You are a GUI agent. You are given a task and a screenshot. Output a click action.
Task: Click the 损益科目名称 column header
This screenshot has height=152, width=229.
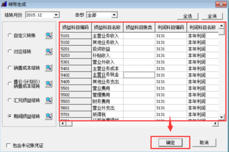pyautogui.click(x=107, y=27)
